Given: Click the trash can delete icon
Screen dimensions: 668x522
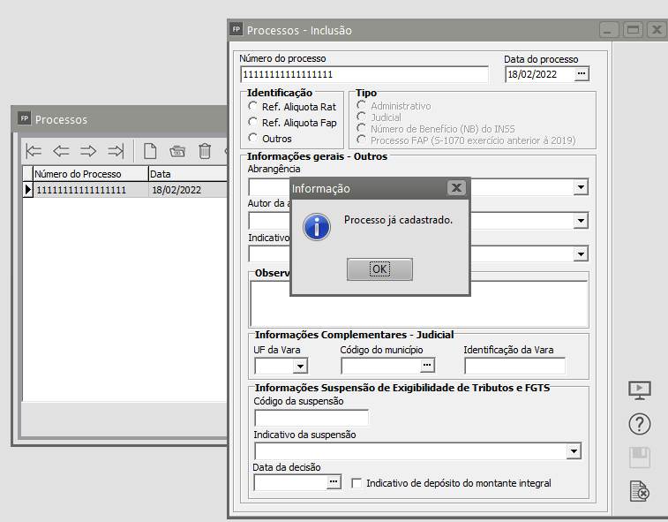Looking at the screenshot, I should 205,150.
